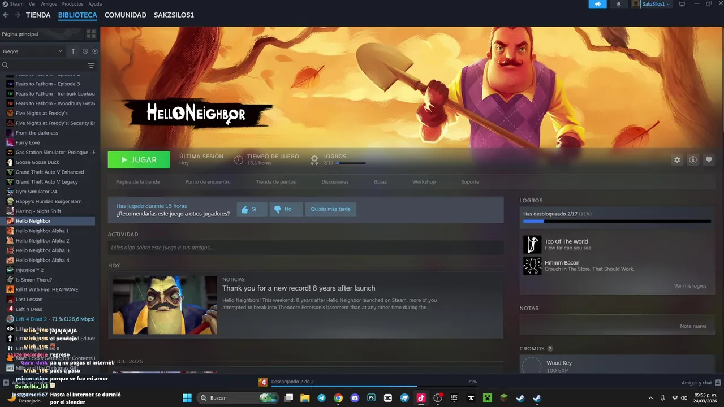Open advanced filter options in library search
This screenshot has width=724, height=407.
click(91, 66)
